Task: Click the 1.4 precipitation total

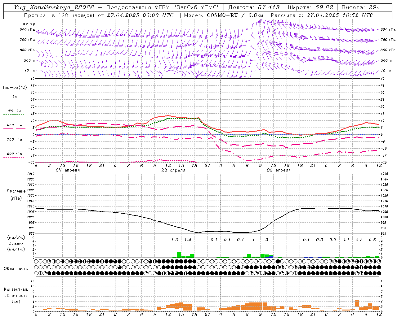Action: (x=188, y=240)
